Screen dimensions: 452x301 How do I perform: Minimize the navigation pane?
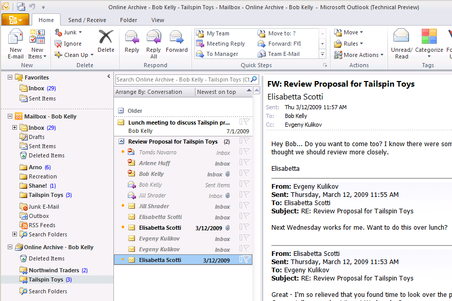[x=109, y=76]
